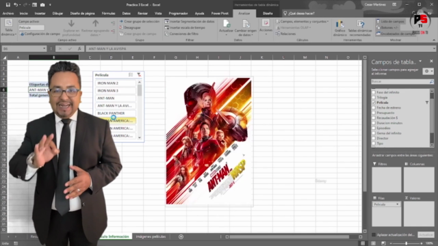Click the Actualizar button in field pane

[x=426, y=235]
